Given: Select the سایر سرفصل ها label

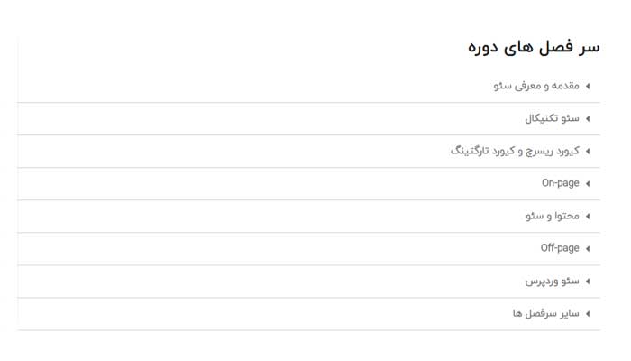Looking at the screenshot, I should [x=545, y=313].
